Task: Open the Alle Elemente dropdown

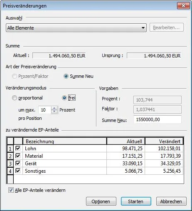Action: (76, 28)
